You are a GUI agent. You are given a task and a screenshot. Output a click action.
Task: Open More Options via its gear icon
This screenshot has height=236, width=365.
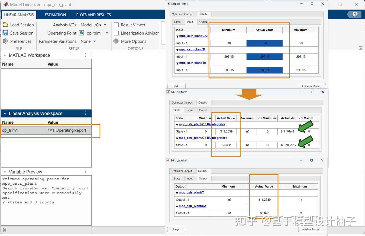tap(116, 41)
